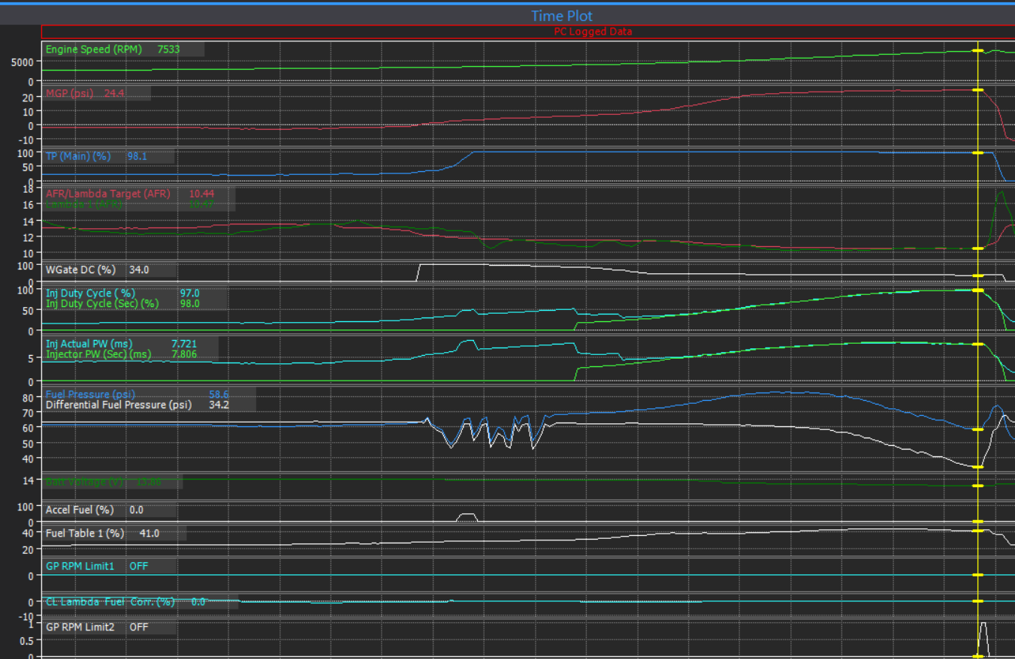Click the Inj Duty Cycle value 97.0
This screenshot has width=1015, height=659.
(x=189, y=293)
